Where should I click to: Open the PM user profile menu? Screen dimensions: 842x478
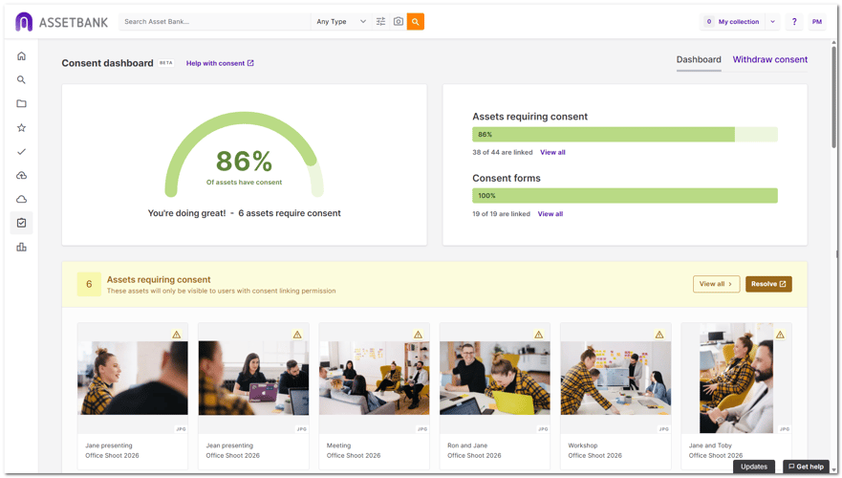[x=817, y=21]
